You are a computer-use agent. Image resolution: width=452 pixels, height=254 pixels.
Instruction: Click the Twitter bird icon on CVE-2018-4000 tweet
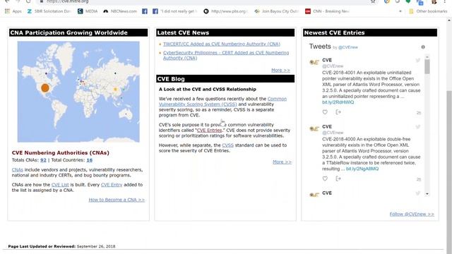coord(417,127)
